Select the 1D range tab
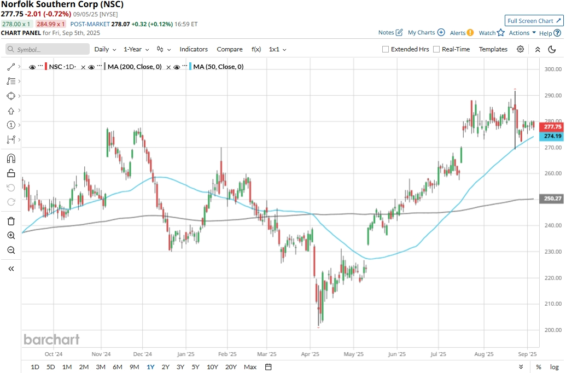The image size is (566, 373). tap(35, 367)
